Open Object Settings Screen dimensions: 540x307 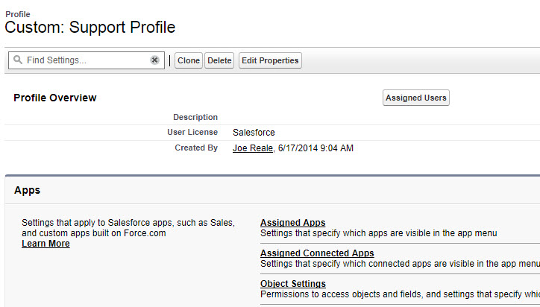tap(293, 284)
